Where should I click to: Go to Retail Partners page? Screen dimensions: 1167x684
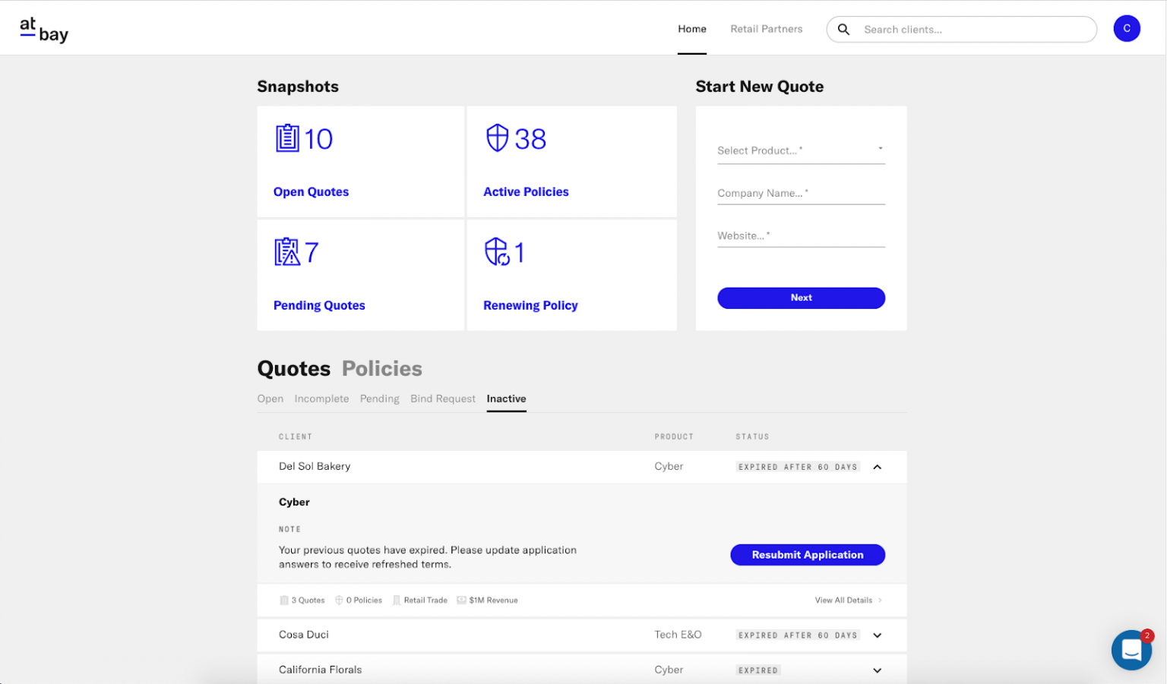[766, 29]
